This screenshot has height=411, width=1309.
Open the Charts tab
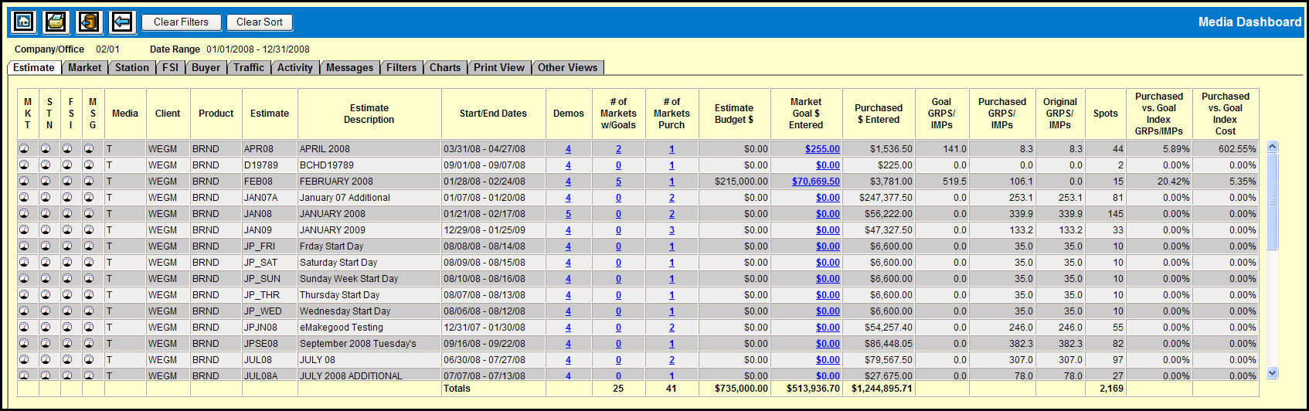click(x=445, y=68)
